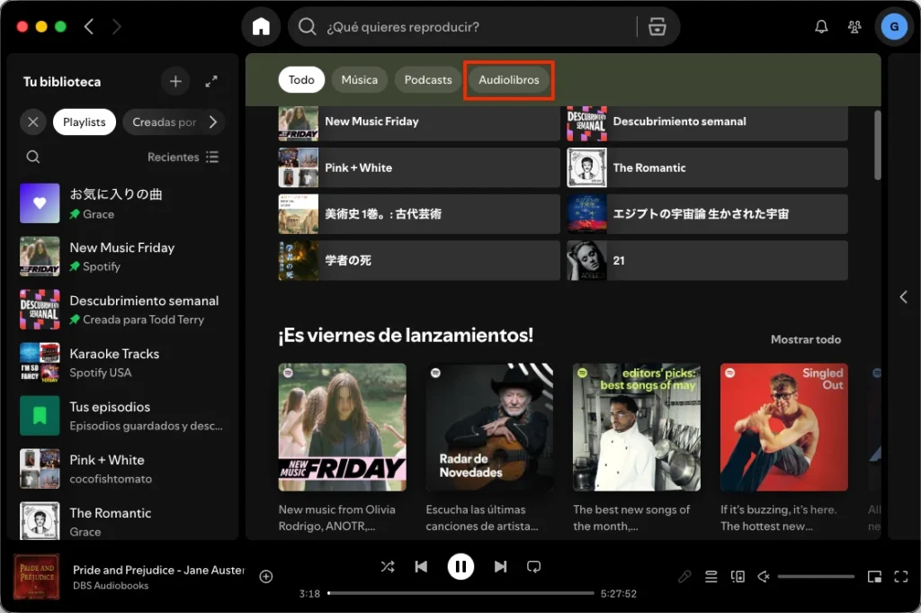The height and width of the screenshot is (613, 921).
Task: Click Pride and Prejudice cover art
Action: click(36, 577)
